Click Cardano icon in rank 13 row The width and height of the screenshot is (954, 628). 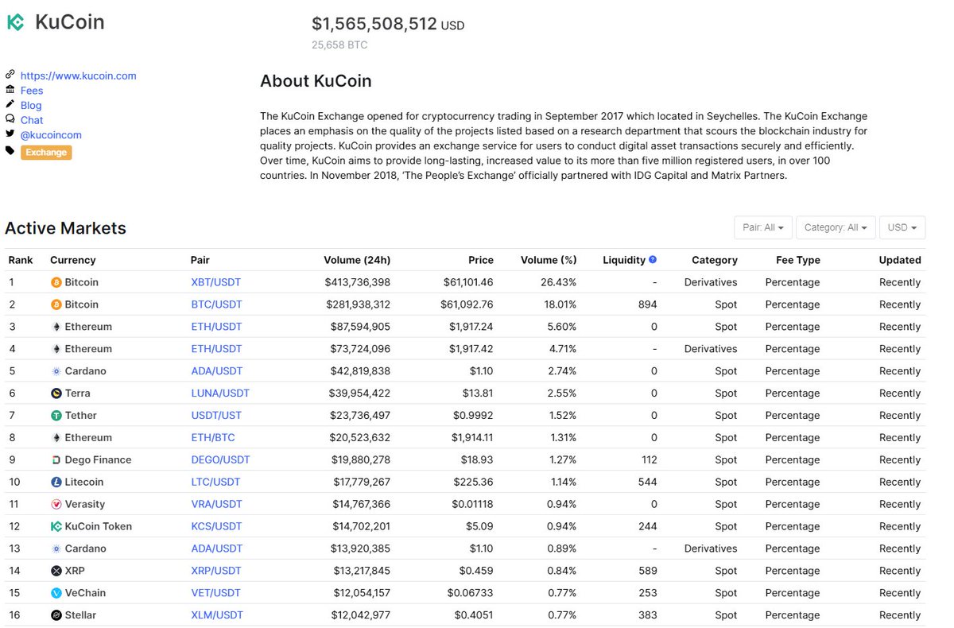[x=56, y=549]
